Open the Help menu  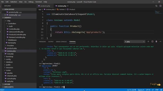[x=45, y=2]
